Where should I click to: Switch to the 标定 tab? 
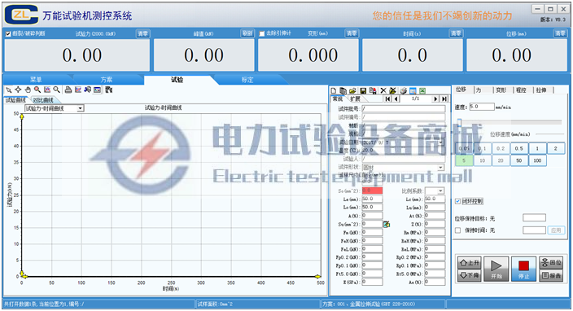(247, 80)
